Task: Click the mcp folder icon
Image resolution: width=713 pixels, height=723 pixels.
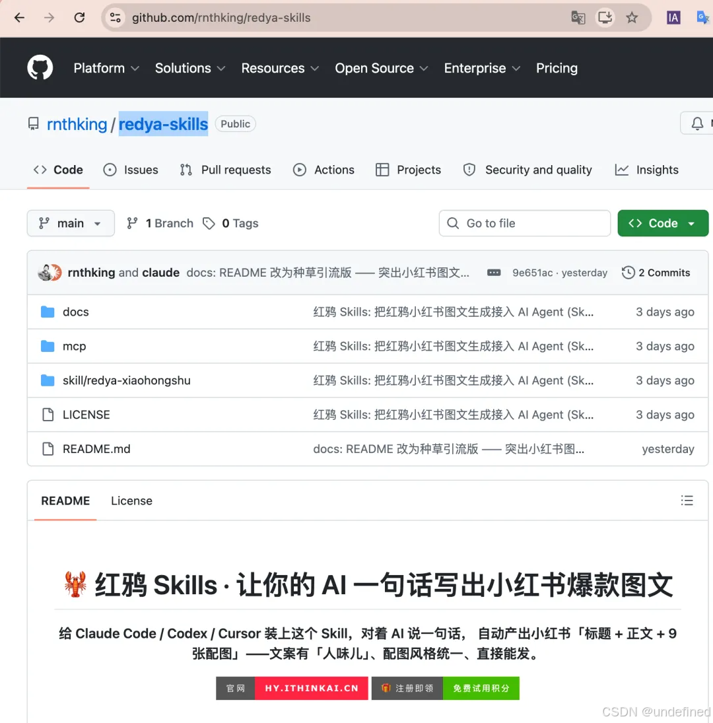Action: click(48, 346)
